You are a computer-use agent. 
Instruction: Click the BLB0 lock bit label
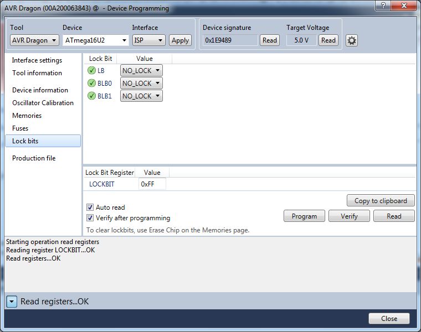(105, 84)
